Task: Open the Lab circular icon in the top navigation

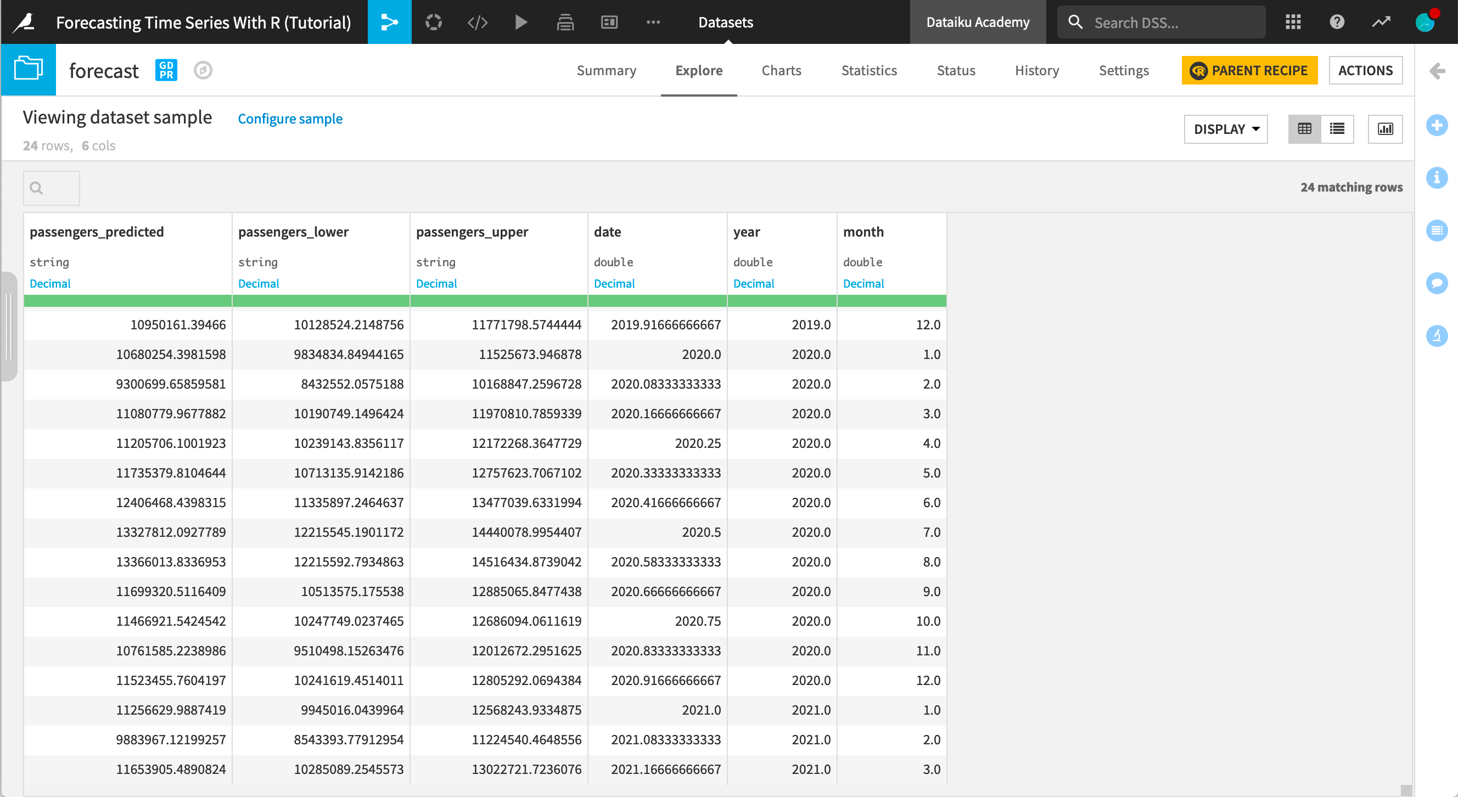Action: [x=434, y=22]
